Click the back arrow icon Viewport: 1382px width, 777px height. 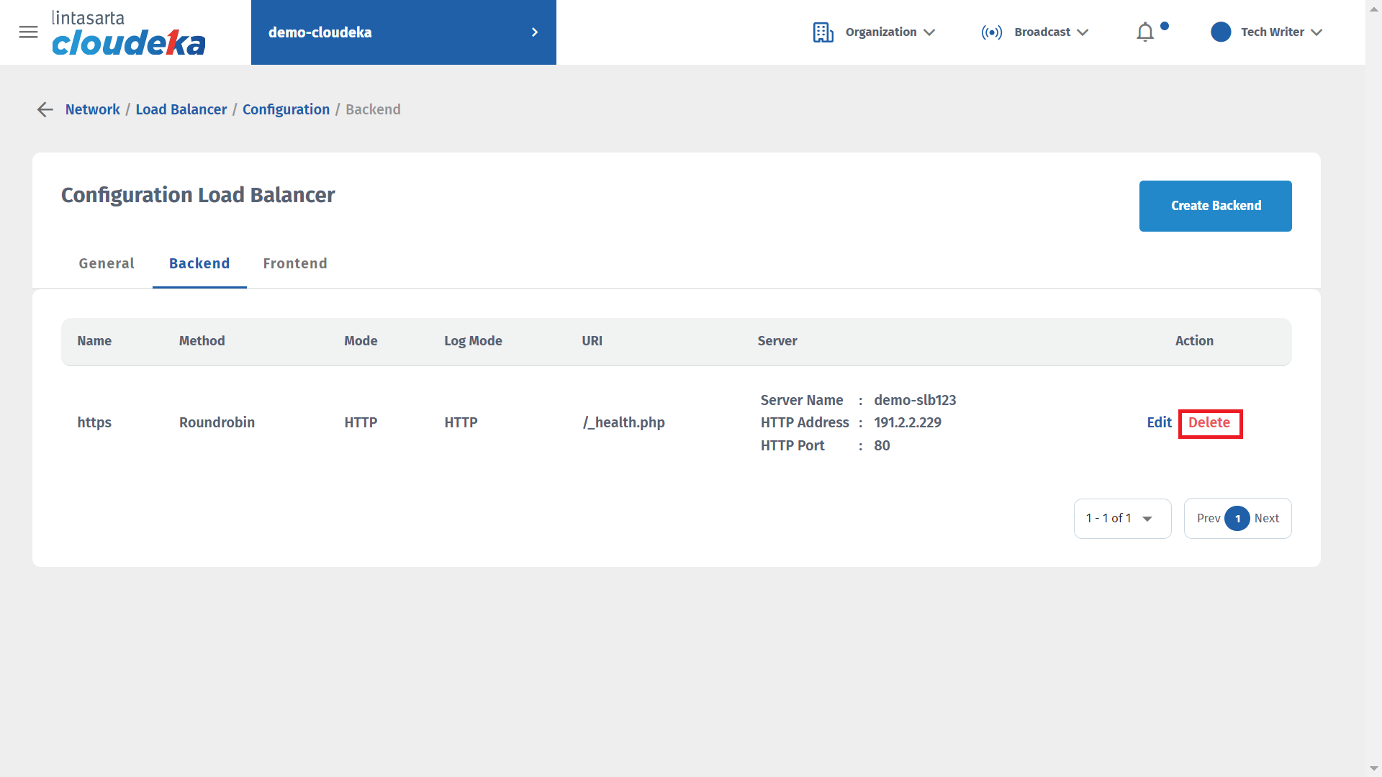pos(45,109)
